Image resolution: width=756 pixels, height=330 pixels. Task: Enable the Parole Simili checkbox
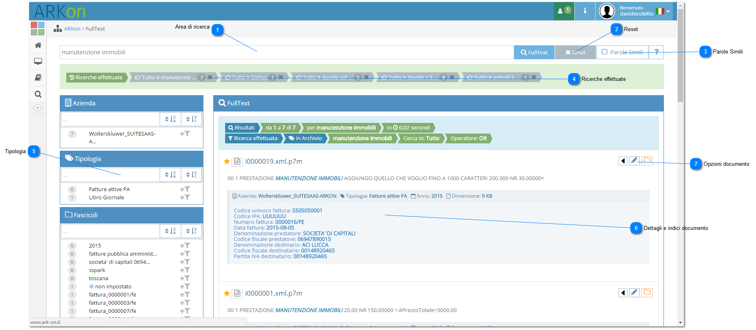(x=605, y=52)
